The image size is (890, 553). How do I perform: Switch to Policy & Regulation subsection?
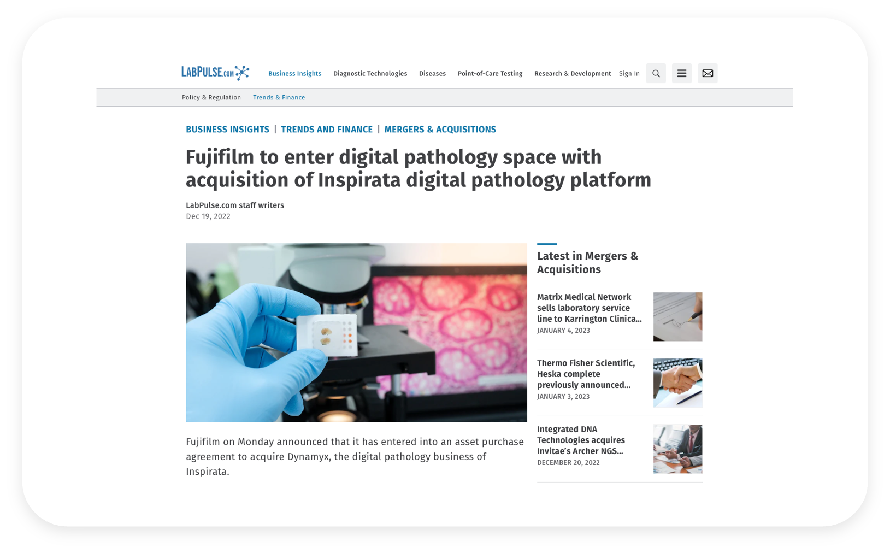click(211, 98)
